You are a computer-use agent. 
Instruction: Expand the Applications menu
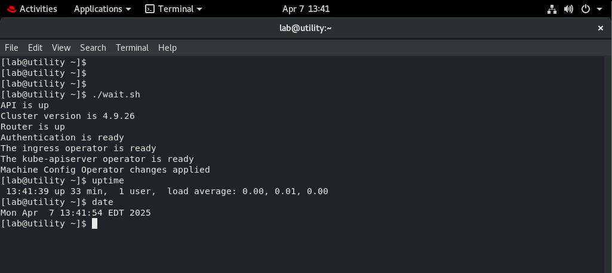tap(102, 9)
